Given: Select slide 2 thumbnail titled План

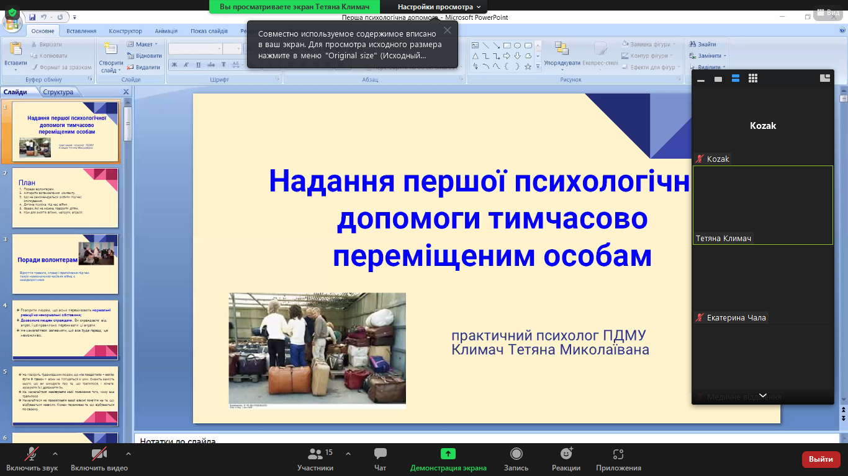Looking at the screenshot, I should pyautogui.click(x=65, y=198).
